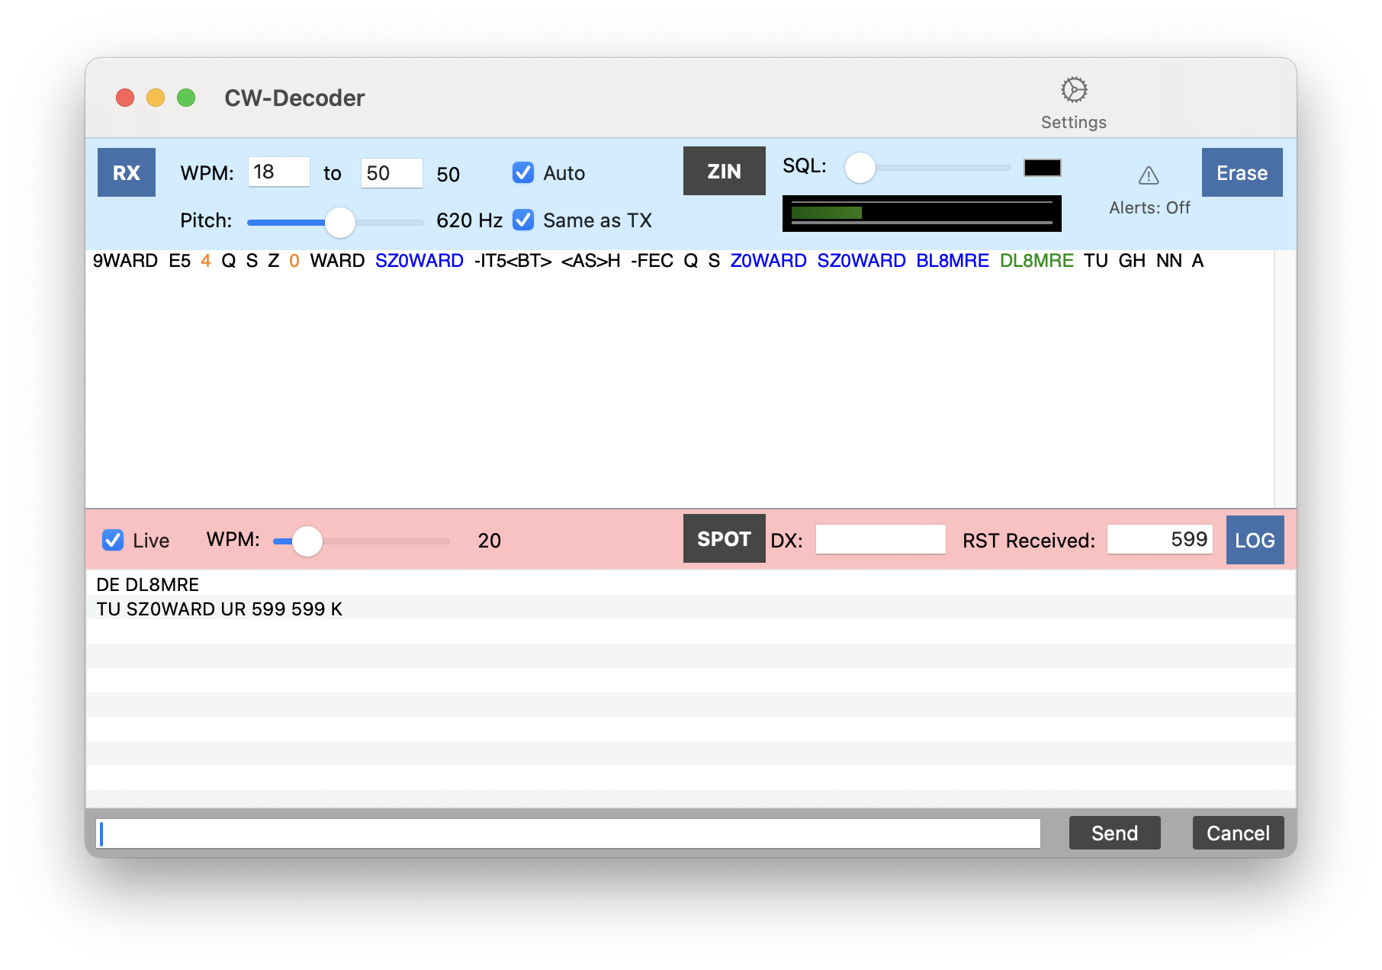
Task: Erase the decoded text
Action: click(x=1242, y=172)
